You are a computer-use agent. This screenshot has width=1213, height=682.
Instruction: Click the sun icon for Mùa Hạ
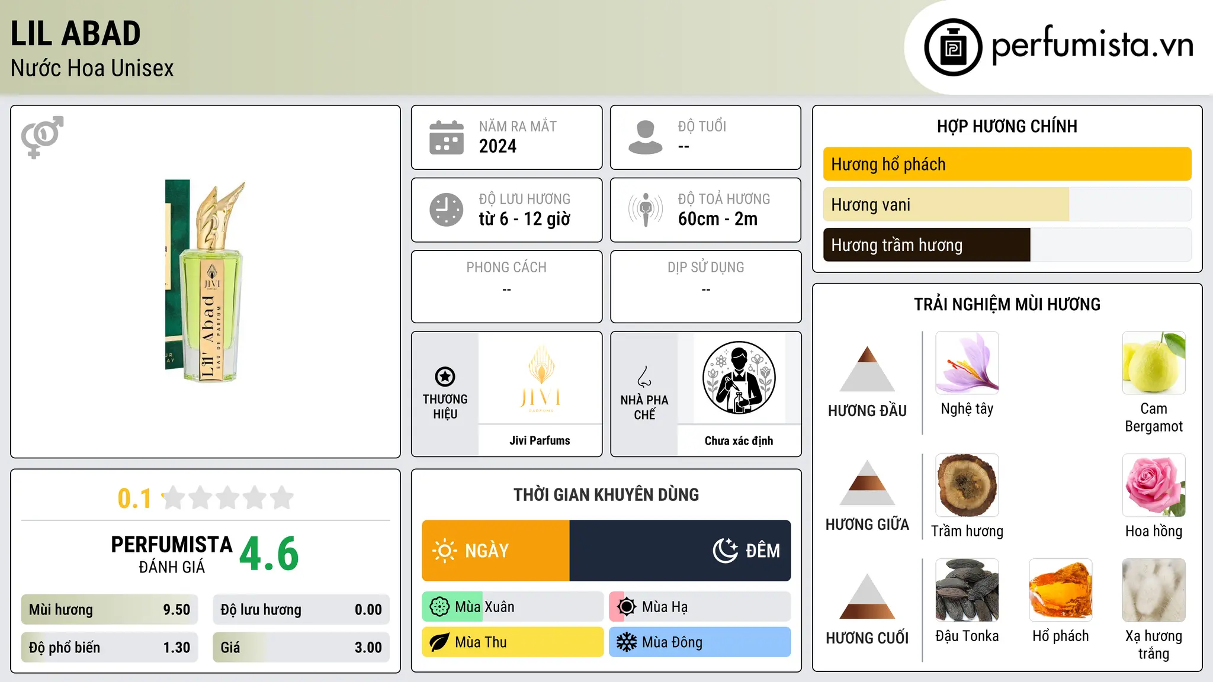(x=627, y=607)
